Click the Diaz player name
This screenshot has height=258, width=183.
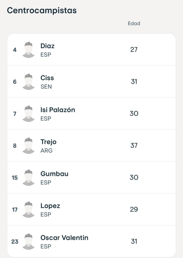coord(48,46)
